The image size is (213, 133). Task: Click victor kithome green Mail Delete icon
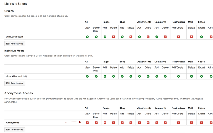click(x=191, y=76)
